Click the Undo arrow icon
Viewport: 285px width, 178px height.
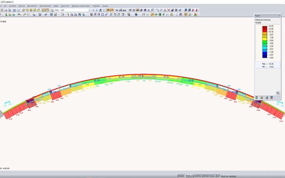(x=15, y=10)
